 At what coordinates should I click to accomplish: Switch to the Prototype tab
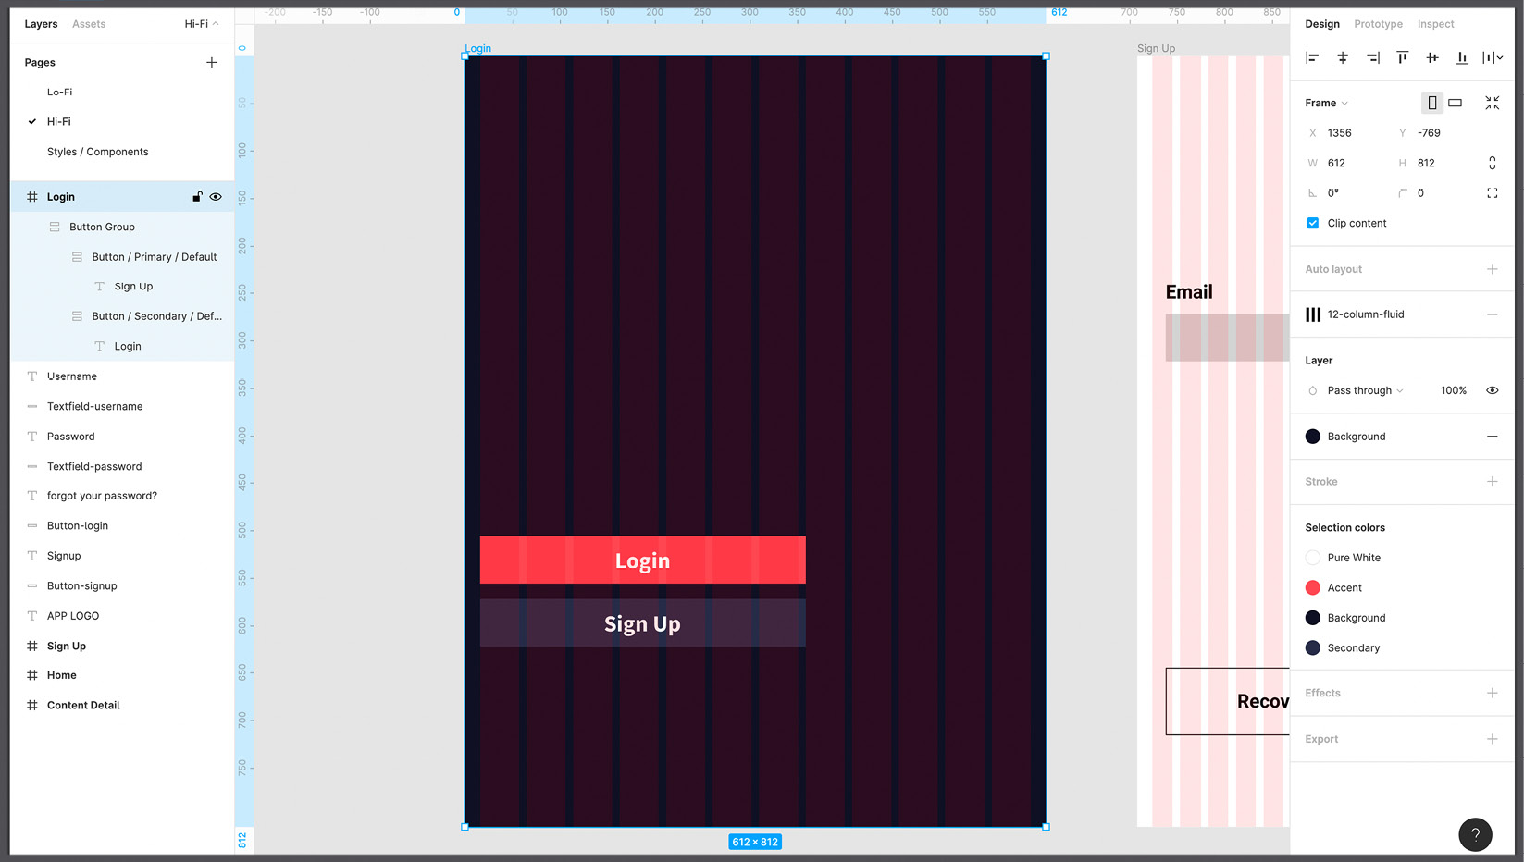click(x=1378, y=24)
